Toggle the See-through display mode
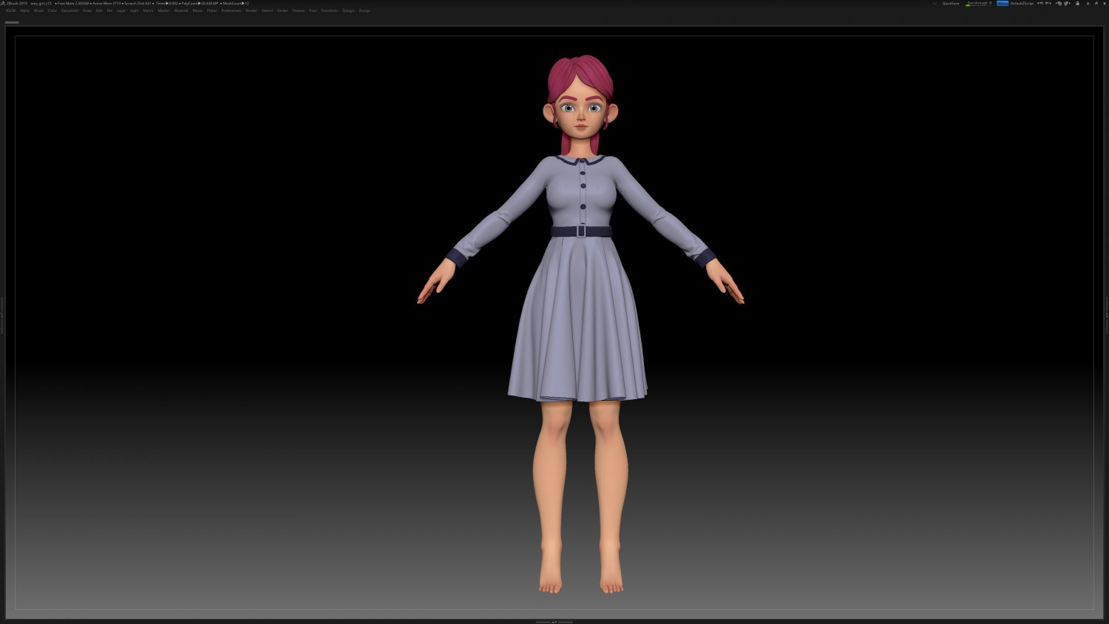1109x624 pixels. click(977, 3)
